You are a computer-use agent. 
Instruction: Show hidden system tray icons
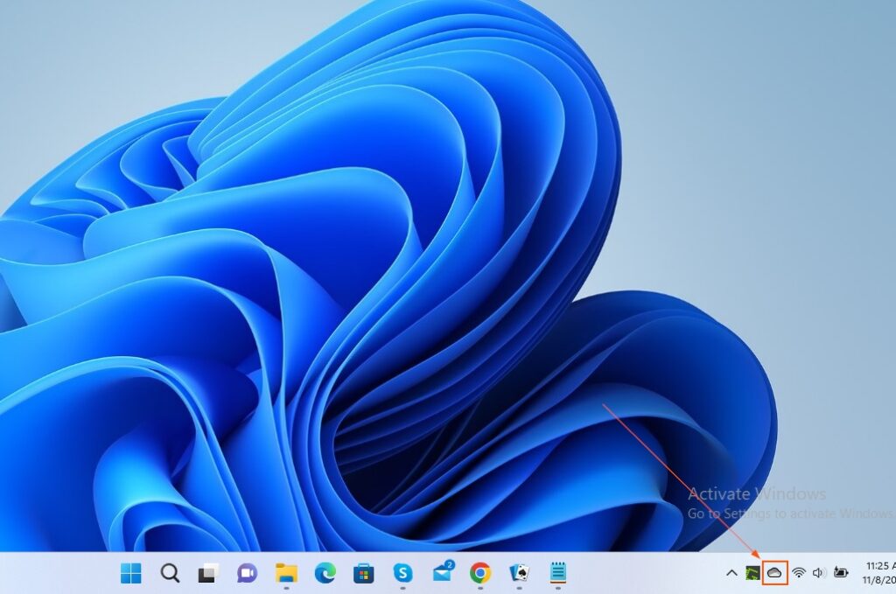[731, 573]
